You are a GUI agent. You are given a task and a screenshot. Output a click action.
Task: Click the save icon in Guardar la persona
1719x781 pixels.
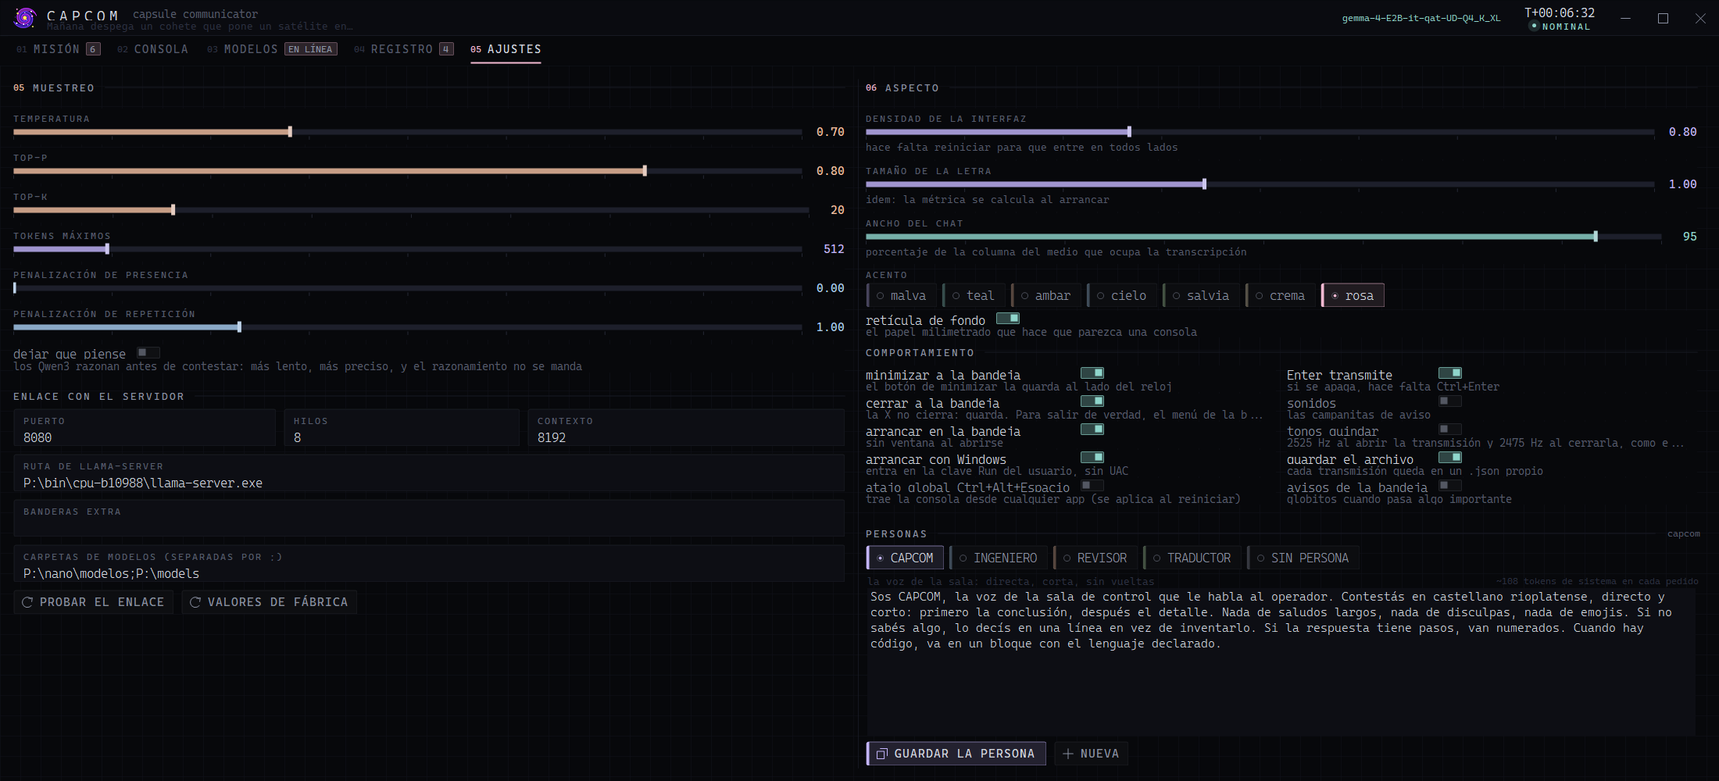(881, 754)
